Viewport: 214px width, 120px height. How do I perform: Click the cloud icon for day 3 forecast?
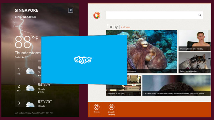pyautogui.click(x=30, y=104)
